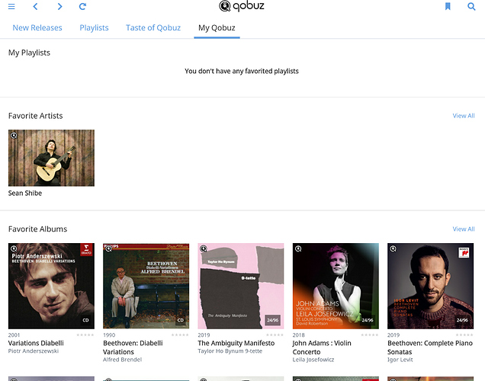485x381 pixels.
Task: Open artist Leila Josefowicz link
Action: pos(313,360)
